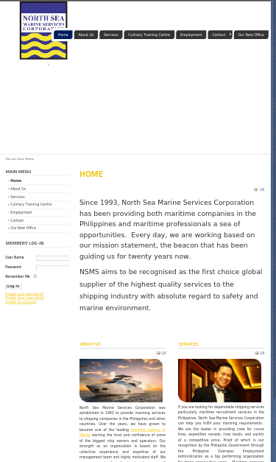Select Home in the Main Menu sidebar
The image size is (276, 462).
[x=16, y=181]
